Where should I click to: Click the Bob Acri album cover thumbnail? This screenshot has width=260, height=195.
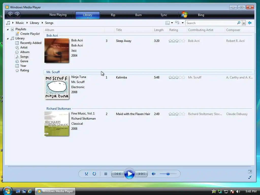point(57,51)
